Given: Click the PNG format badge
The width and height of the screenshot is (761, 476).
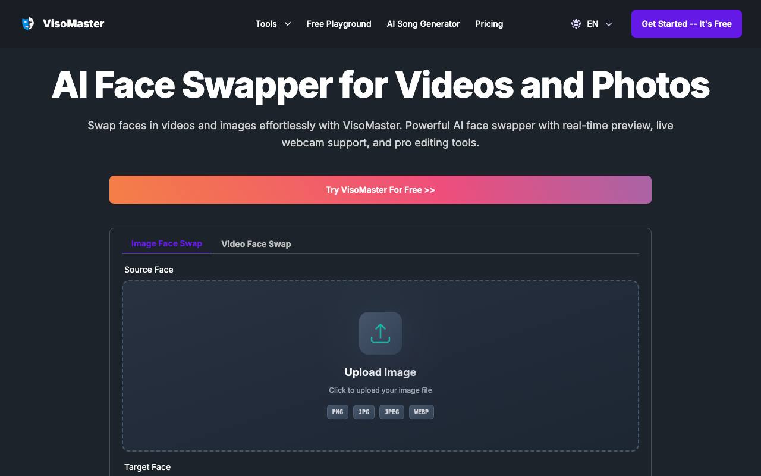Looking at the screenshot, I should coord(338,412).
